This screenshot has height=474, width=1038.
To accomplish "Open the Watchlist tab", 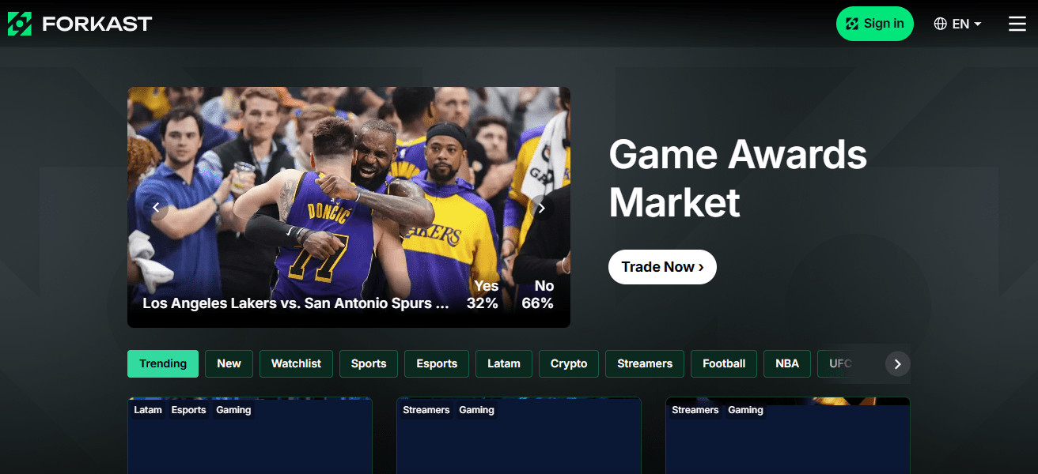I will tap(296, 363).
